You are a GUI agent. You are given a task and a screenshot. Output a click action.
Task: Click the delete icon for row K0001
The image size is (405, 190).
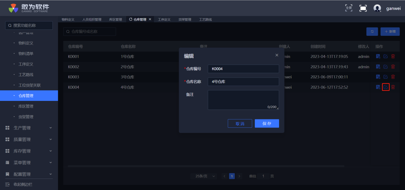[x=393, y=57]
